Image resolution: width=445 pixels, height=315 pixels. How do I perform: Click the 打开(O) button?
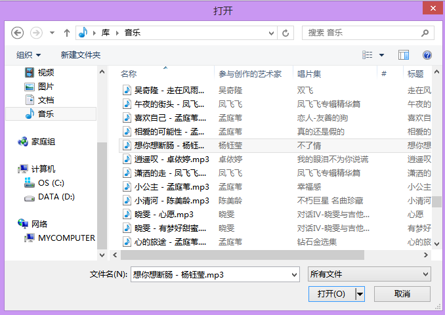click(331, 294)
